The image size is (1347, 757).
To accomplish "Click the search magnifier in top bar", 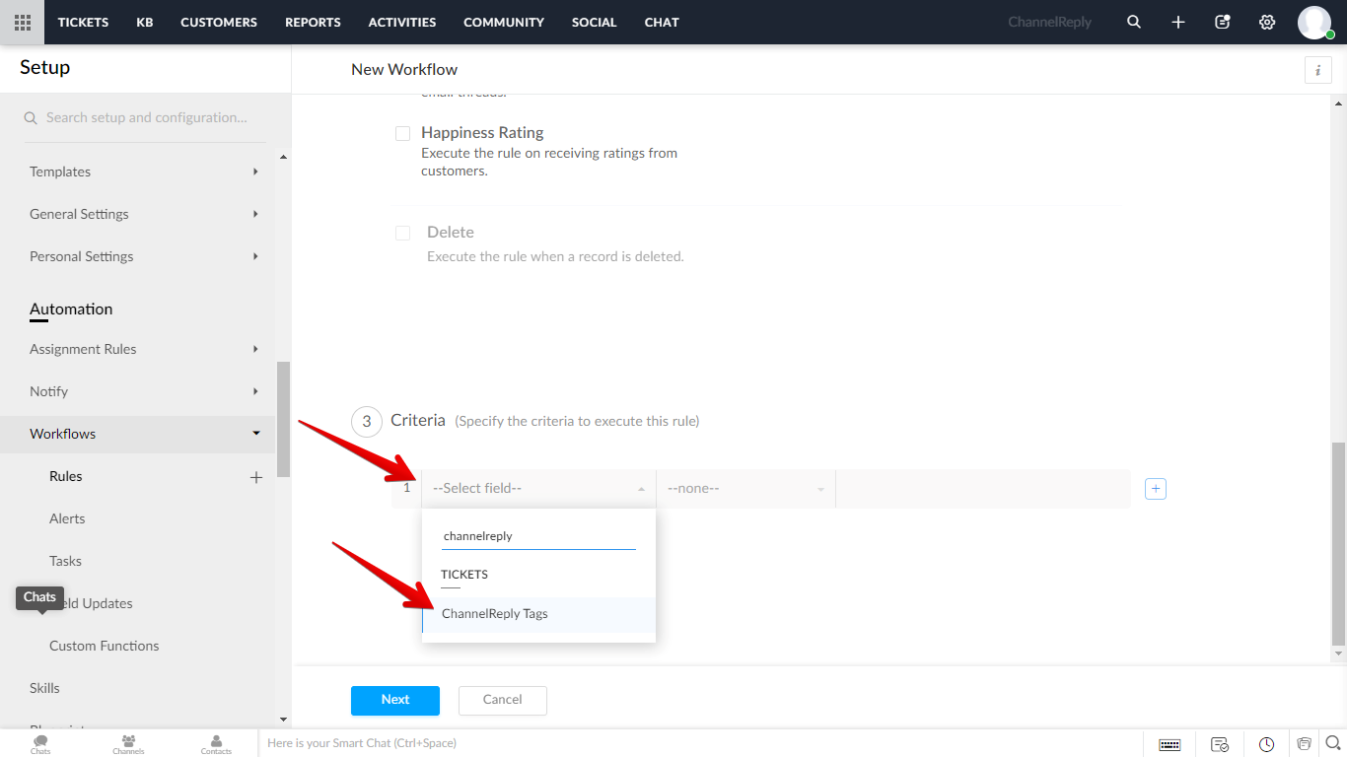I will (x=1134, y=22).
